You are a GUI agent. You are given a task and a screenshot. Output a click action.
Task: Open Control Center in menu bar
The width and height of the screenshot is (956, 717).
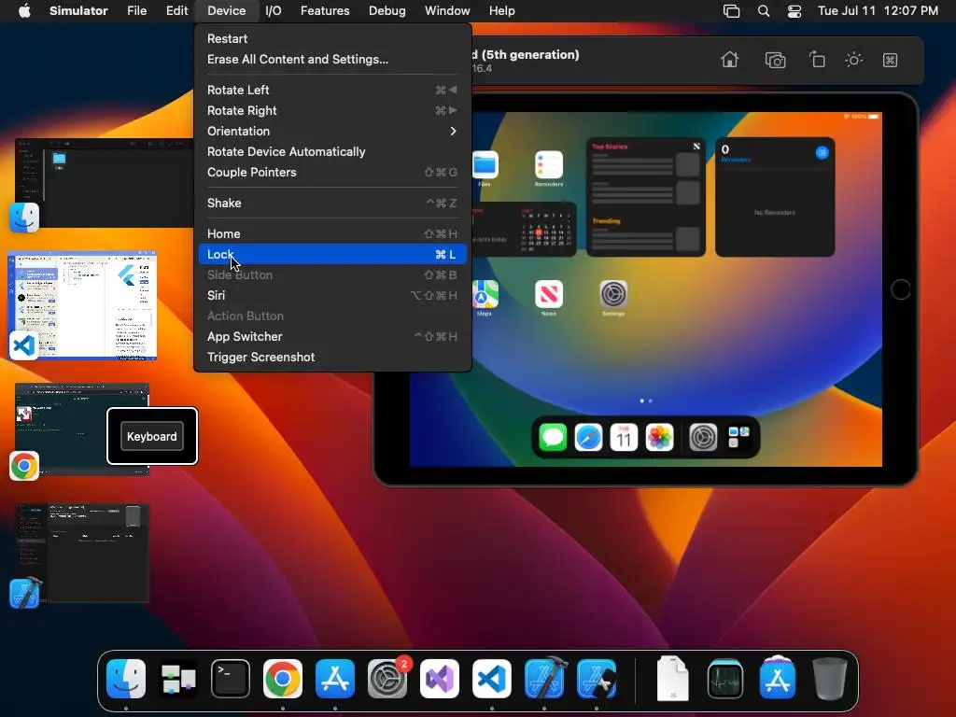(794, 11)
